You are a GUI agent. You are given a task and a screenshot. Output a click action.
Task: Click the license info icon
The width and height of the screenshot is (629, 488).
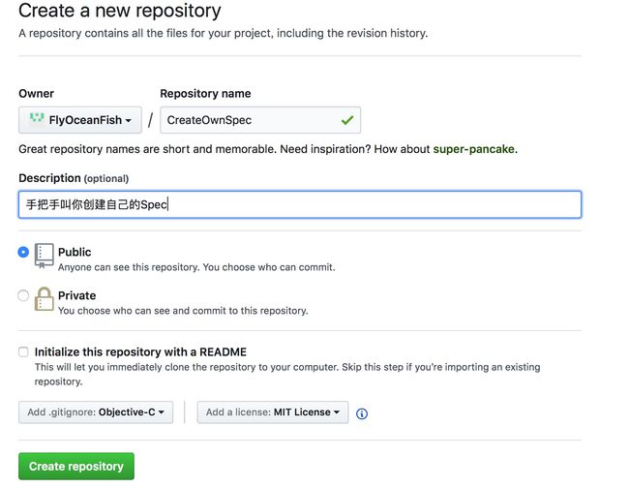362,413
